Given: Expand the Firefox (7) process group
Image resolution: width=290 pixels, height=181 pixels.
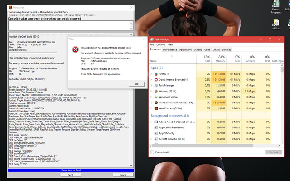Looking at the screenshot, I should click(151, 74).
